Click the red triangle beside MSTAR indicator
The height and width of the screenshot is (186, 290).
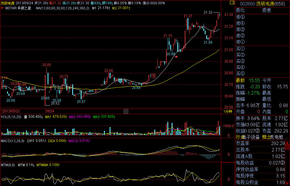(3, 8)
